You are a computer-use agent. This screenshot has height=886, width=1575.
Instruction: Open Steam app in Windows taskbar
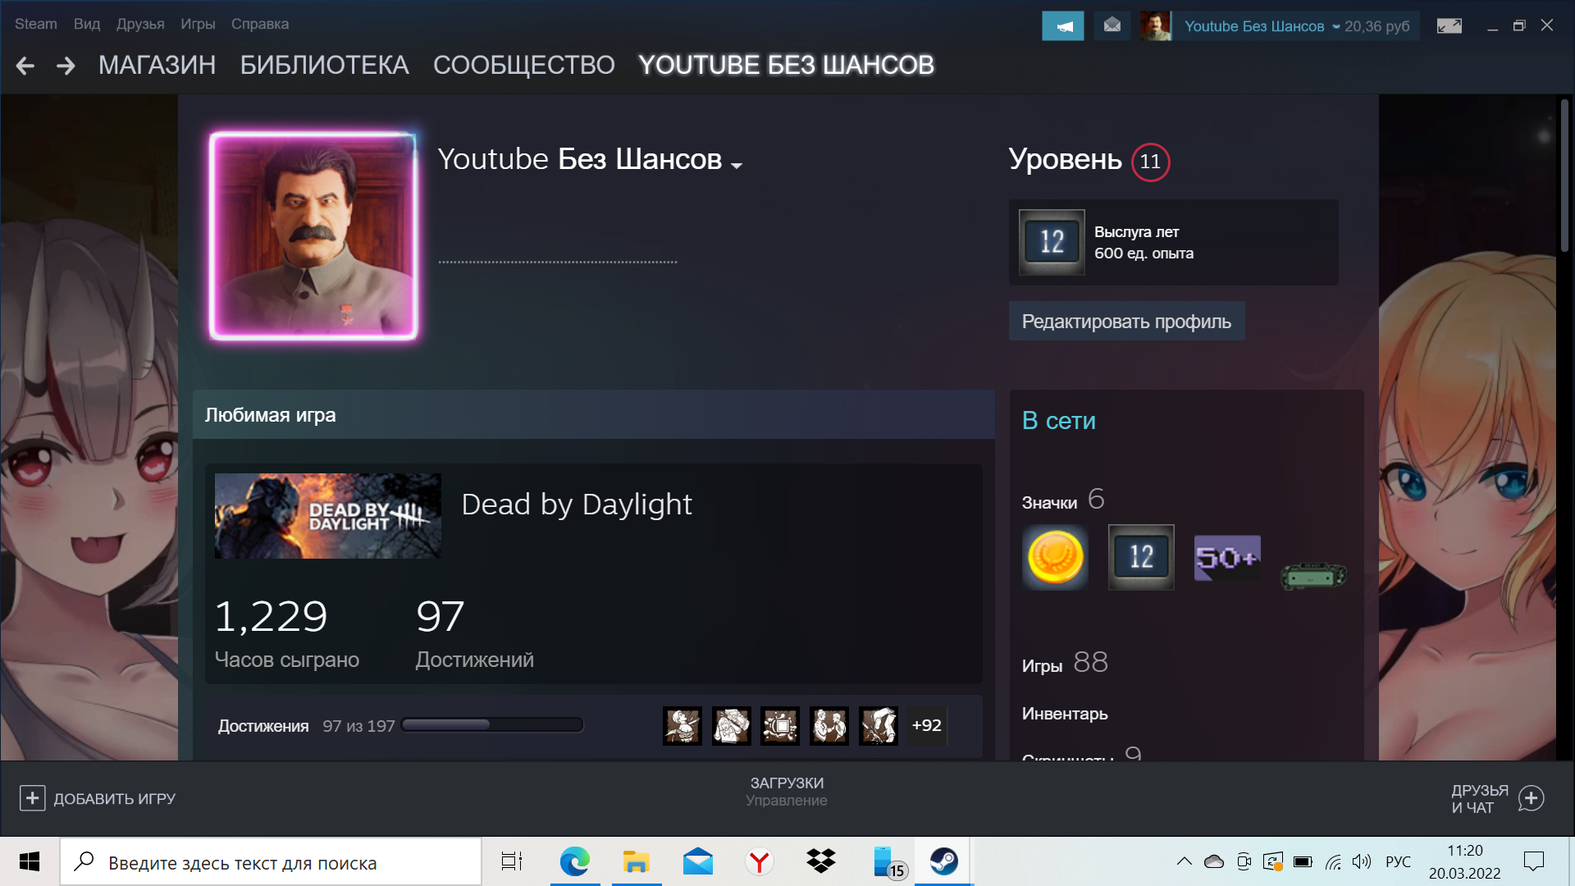point(943,861)
